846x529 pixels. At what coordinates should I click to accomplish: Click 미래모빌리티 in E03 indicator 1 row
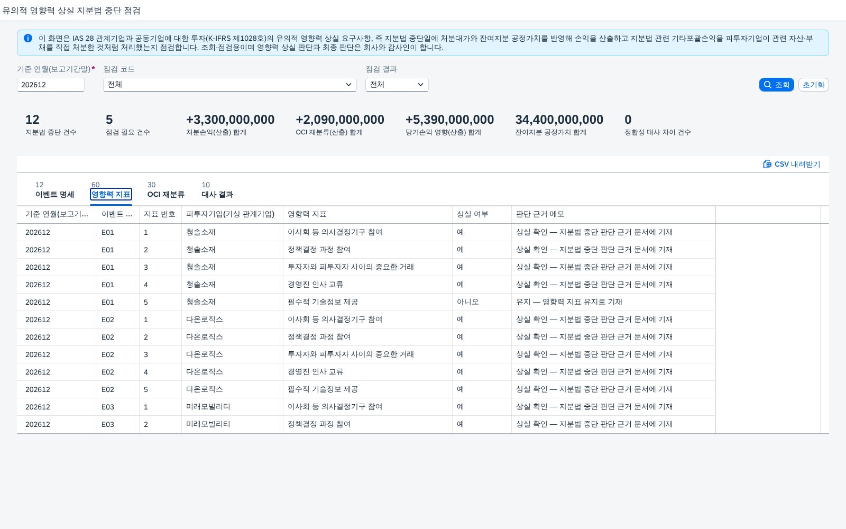point(208,407)
